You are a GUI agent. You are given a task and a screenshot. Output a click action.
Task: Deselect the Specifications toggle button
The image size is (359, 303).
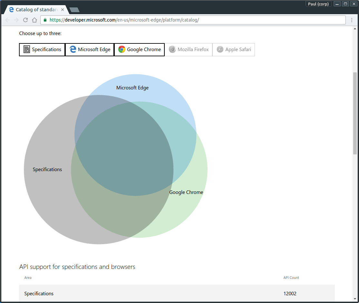[x=42, y=50]
